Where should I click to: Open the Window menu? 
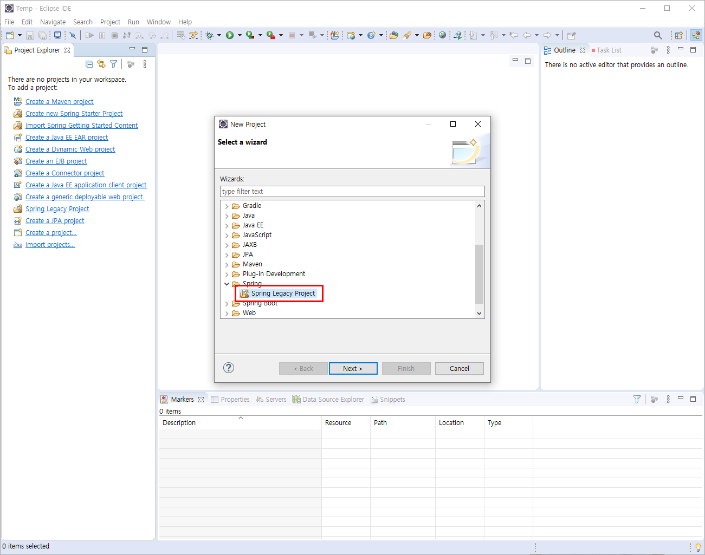[158, 22]
